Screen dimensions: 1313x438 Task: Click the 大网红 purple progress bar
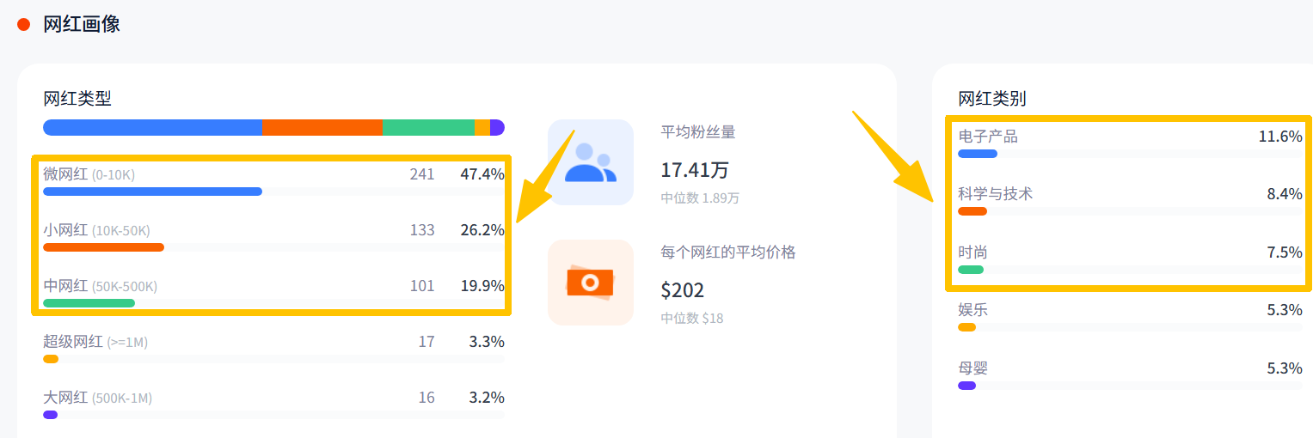(x=50, y=415)
